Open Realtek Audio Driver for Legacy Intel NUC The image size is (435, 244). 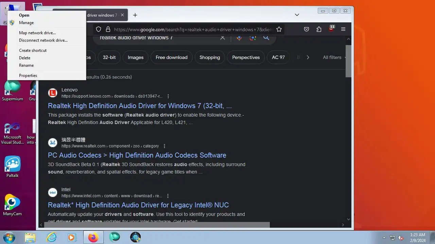[138, 205]
